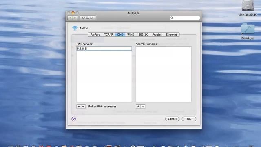Image resolution: width=261 pixels, height=147 pixels.
Task: Focus the preferences search field
Action: pyautogui.click(x=185, y=18)
